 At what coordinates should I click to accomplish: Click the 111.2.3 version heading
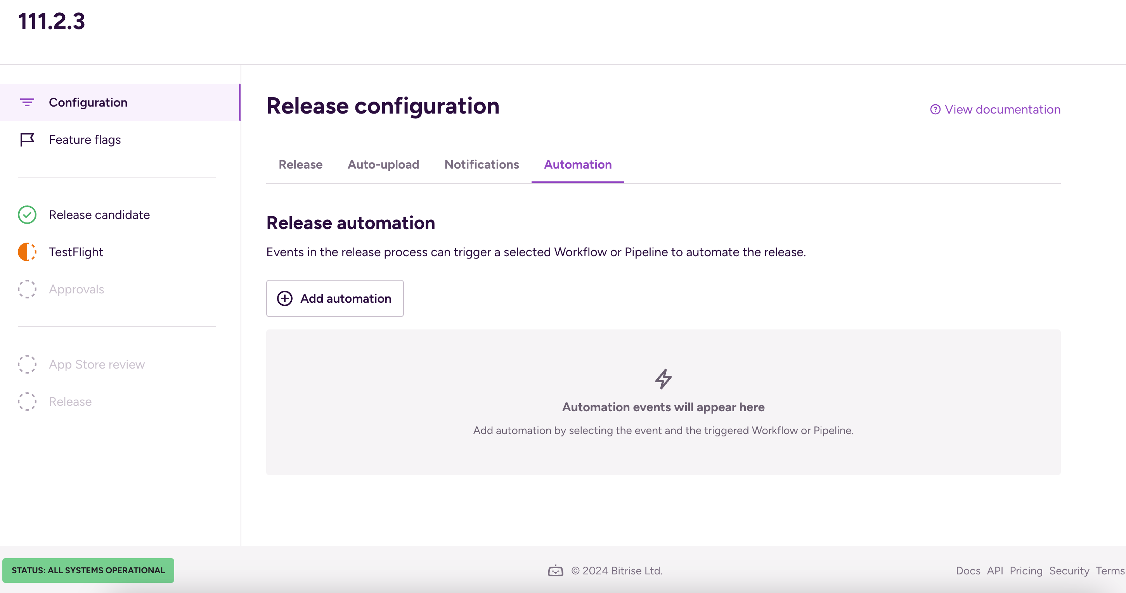click(52, 21)
